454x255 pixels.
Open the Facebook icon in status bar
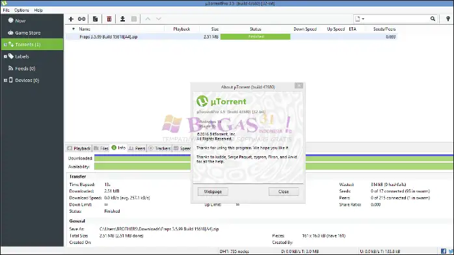[444, 251]
